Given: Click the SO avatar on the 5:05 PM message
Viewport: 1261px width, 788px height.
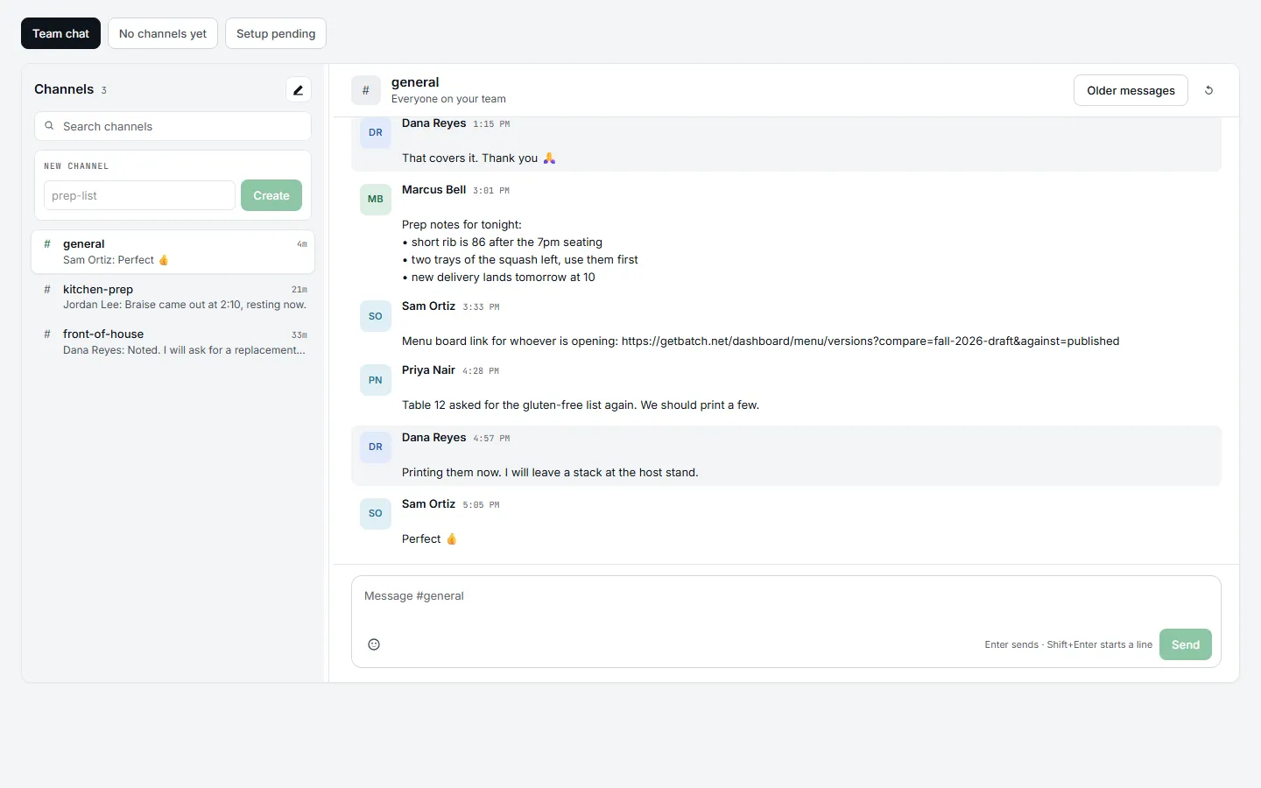Looking at the screenshot, I should [376, 513].
